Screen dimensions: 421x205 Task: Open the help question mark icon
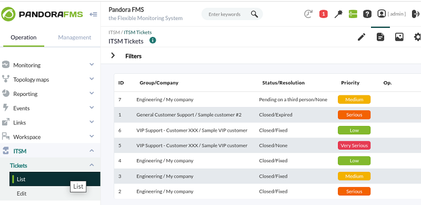(x=367, y=14)
